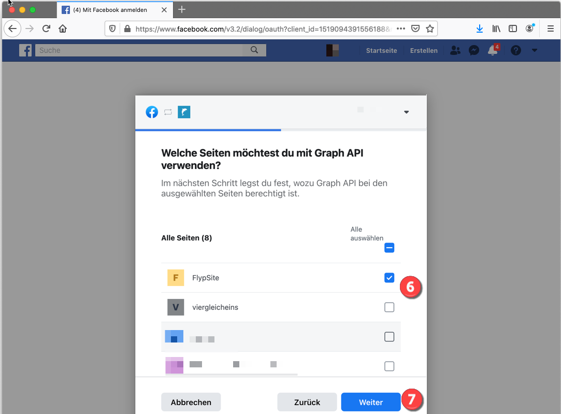Viewport: 561px width, 414px height.
Task: Click the viergleicheins V avatar
Action: (176, 307)
